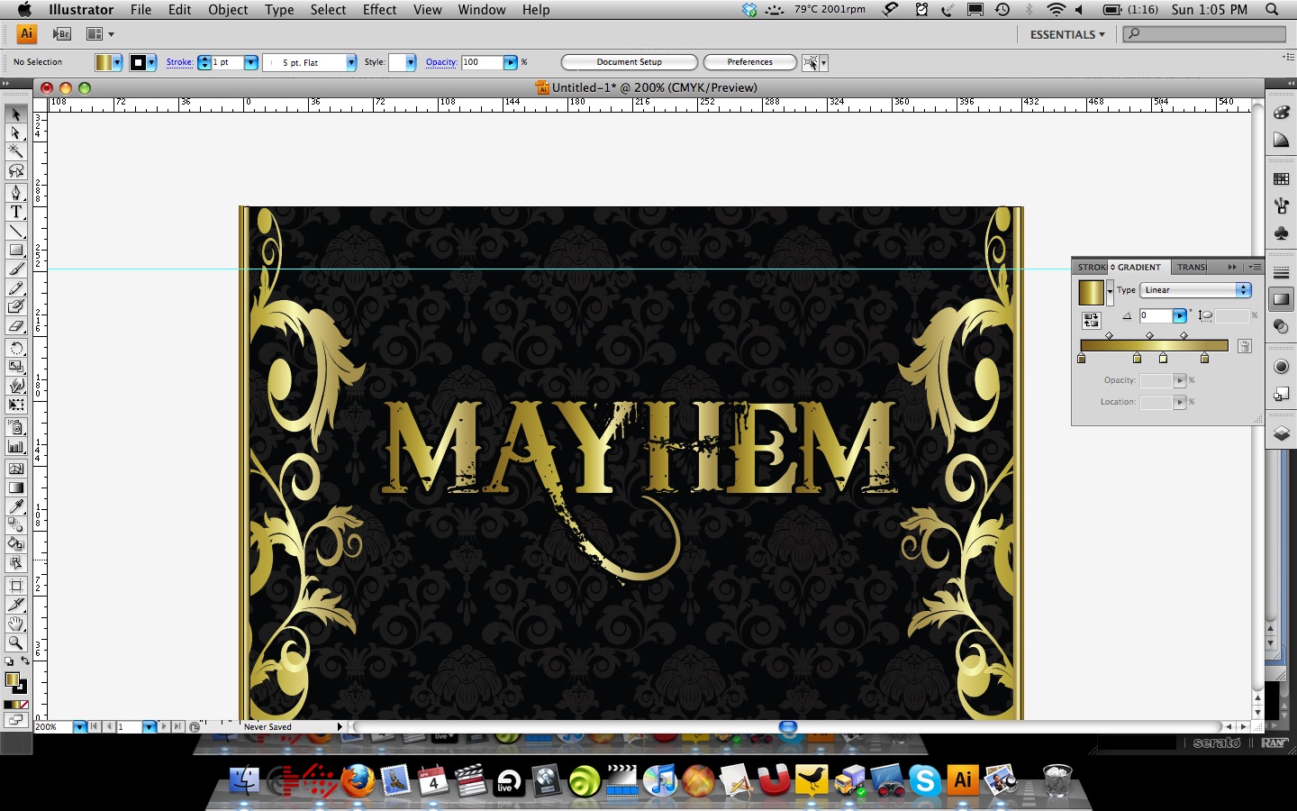Select the Type tool

click(x=16, y=212)
